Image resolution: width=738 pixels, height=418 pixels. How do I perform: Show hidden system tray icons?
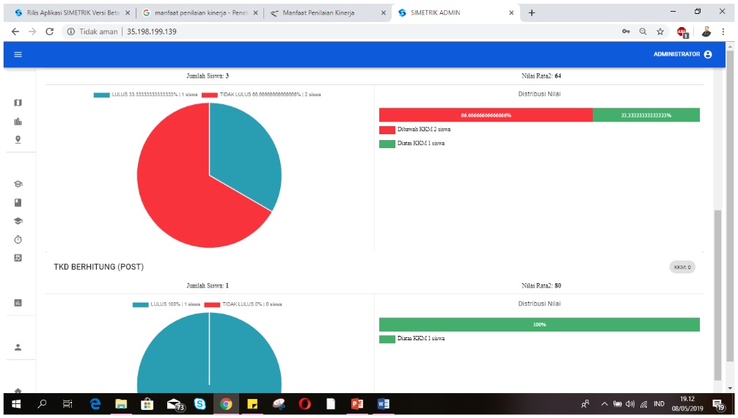pos(604,404)
